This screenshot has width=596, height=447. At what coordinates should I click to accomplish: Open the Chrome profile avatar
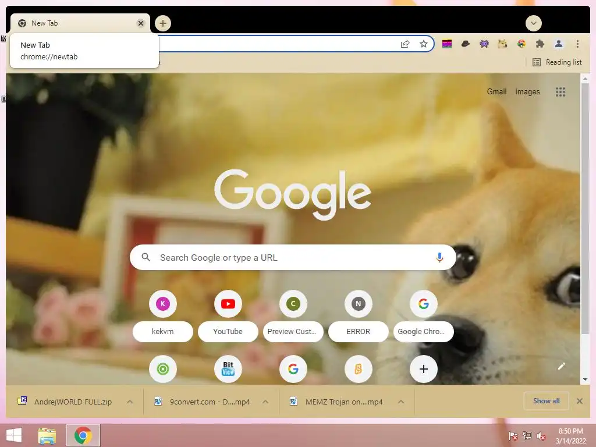click(x=559, y=44)
